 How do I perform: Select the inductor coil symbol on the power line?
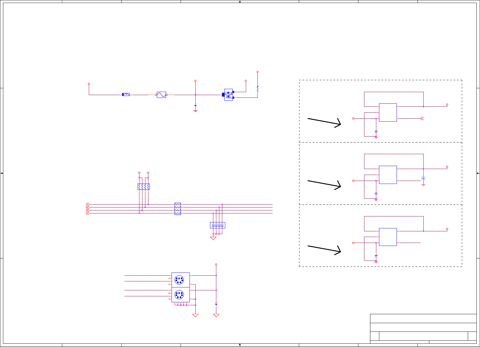pyautogui.click(x=126, y=95)
